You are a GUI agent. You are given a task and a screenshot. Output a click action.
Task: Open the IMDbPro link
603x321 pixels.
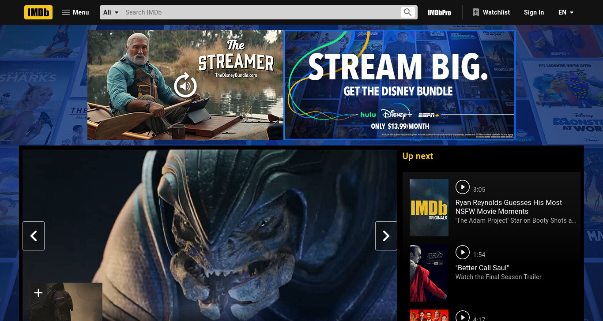coord(439,12)
